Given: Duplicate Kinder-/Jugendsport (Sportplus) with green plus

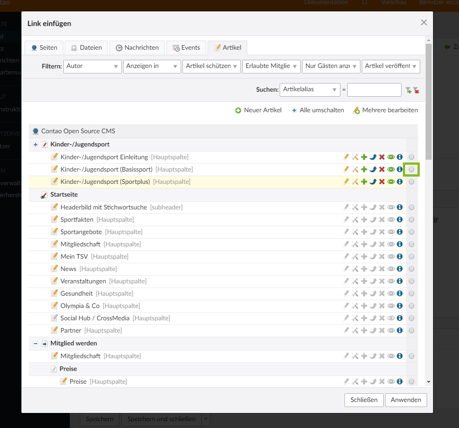Looking at the screenshot, I should tap(364, 182).
